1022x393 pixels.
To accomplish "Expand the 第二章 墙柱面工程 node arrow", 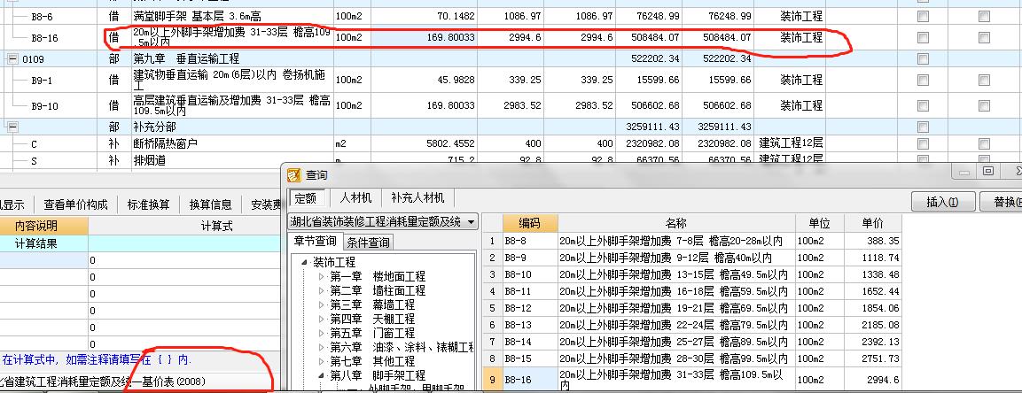I will click(x=322, y=291).
